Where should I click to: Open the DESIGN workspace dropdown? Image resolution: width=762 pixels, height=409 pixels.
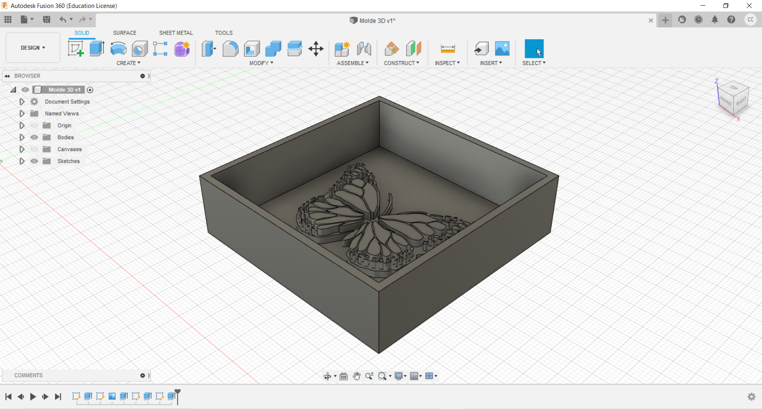pos(33,48)
